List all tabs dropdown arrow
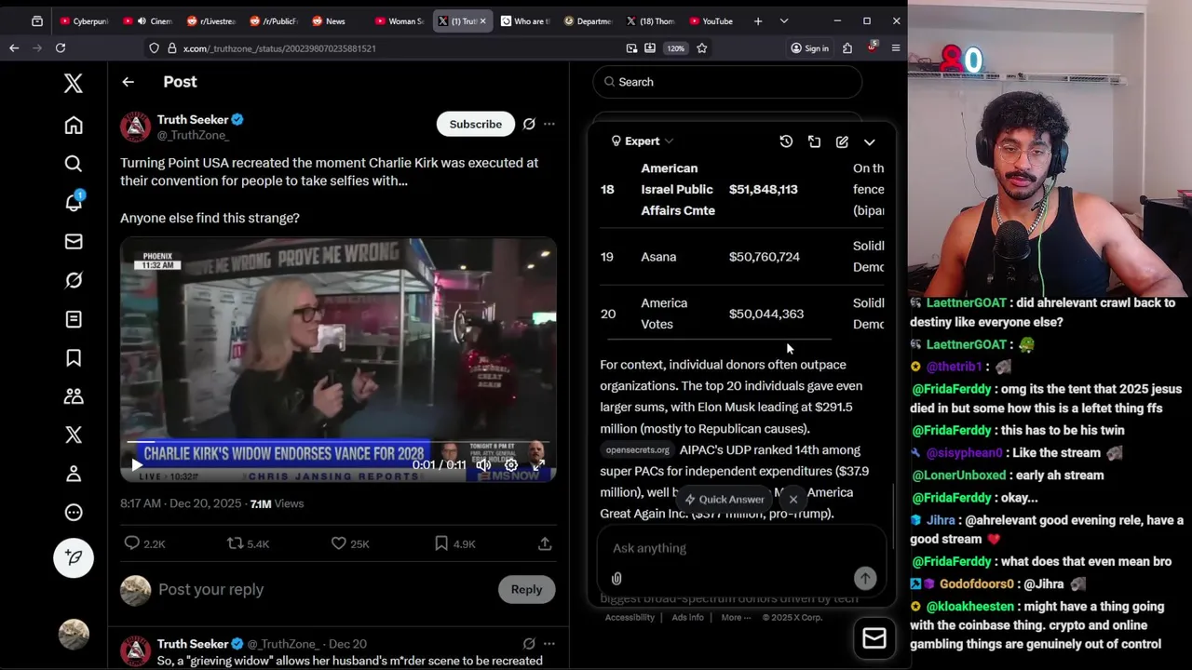The height and width of the screenshot is (670, 1192). (x=784, y=20)
